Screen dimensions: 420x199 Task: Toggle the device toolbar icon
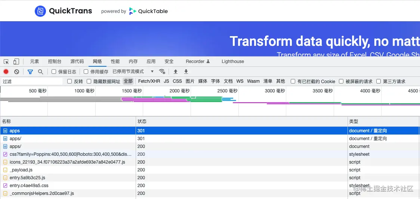click(16, 62)
